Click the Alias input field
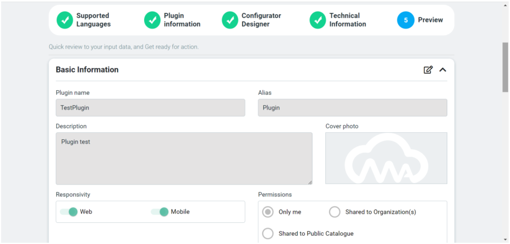The image size is (510, 244). pyautogui.click(x=352, y=108)
